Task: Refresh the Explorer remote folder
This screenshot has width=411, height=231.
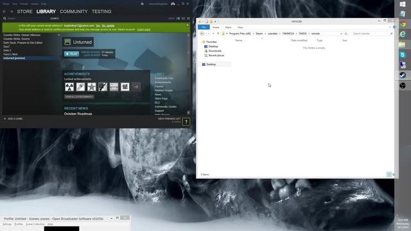Action: click(x=346, y=34)
